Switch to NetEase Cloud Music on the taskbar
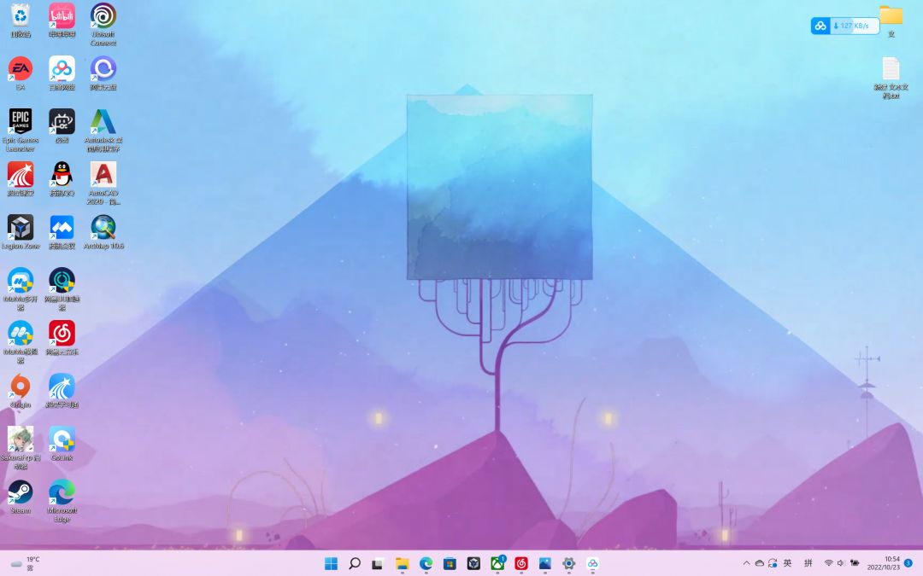This screenshot has width=923, height=576. point(521,564)
